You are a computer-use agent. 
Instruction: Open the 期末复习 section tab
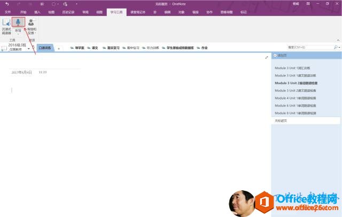(x=108, y=48)
